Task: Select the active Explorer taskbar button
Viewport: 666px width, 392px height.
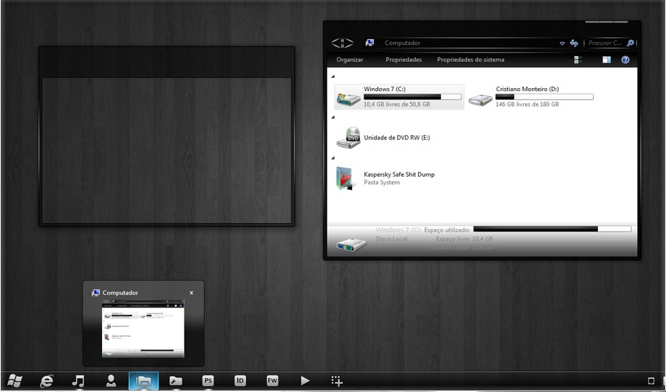Action: coord(144,380)
